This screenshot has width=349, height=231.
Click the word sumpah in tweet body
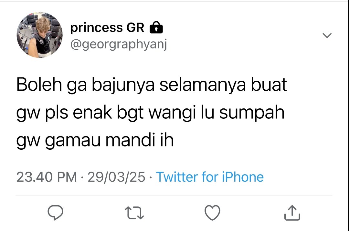coord(252,113)
